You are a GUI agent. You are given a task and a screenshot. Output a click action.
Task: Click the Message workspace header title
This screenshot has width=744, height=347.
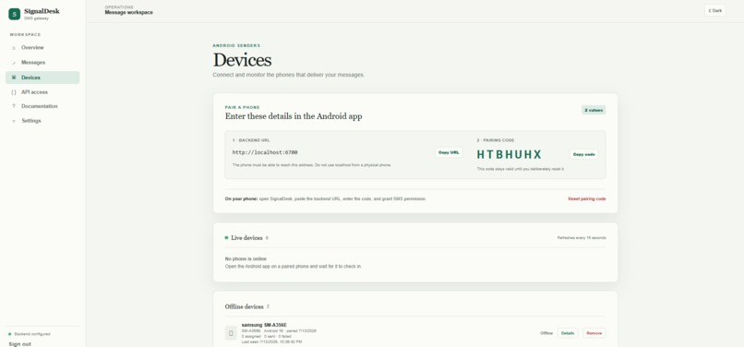click(128, 12)
